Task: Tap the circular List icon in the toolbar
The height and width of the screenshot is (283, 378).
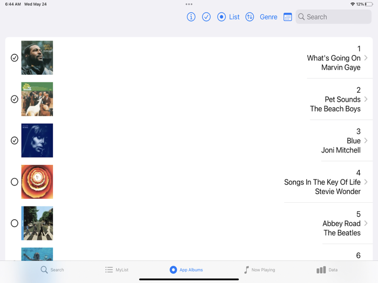Action: (x=221, y=17)
